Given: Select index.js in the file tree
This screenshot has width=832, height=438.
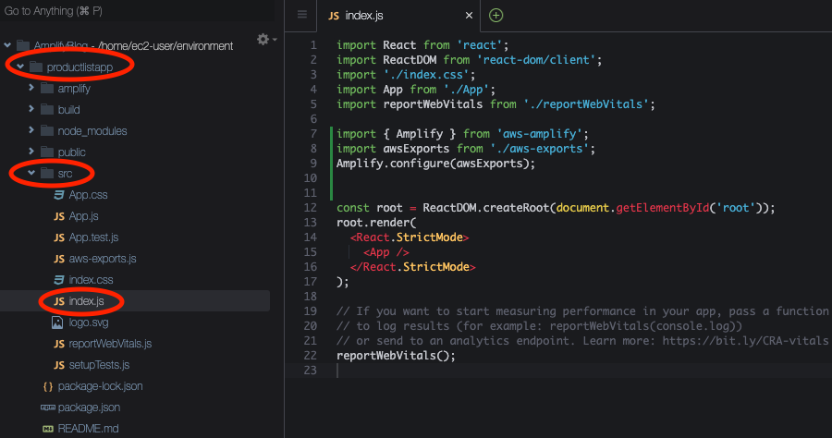Looking at the screenshot, I should [x=87, y=300].
